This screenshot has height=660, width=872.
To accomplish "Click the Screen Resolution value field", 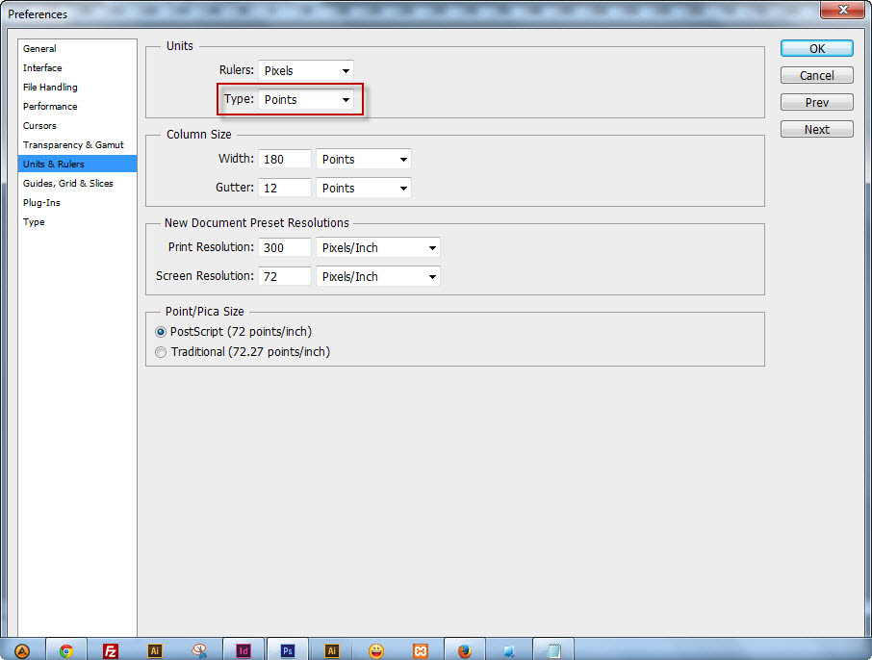I will 285,276.
